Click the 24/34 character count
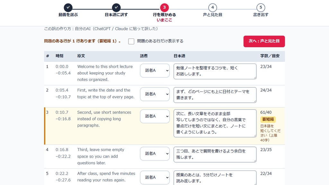The width and height of the screenshot is (329, 185). [266, 90]
